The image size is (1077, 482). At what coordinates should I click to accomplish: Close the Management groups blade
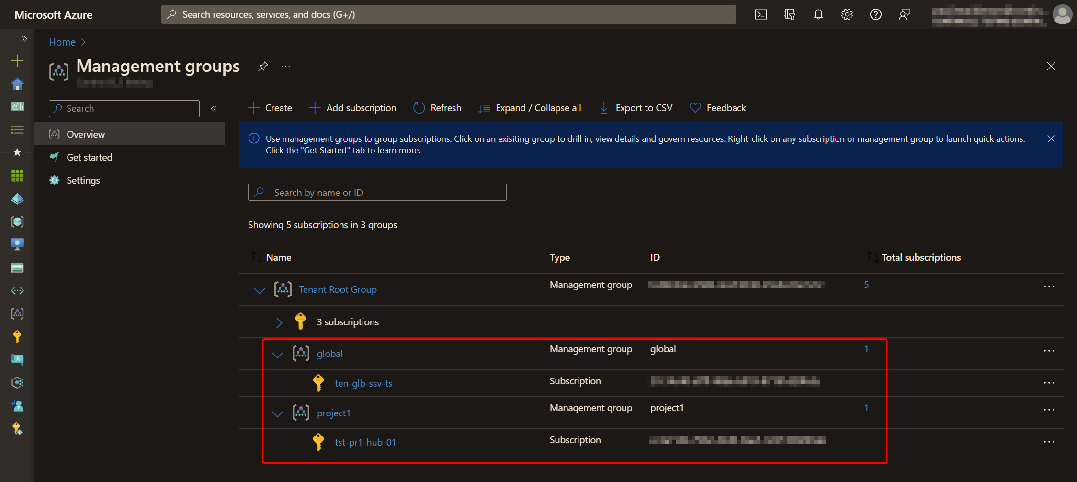pos(1051,66)
